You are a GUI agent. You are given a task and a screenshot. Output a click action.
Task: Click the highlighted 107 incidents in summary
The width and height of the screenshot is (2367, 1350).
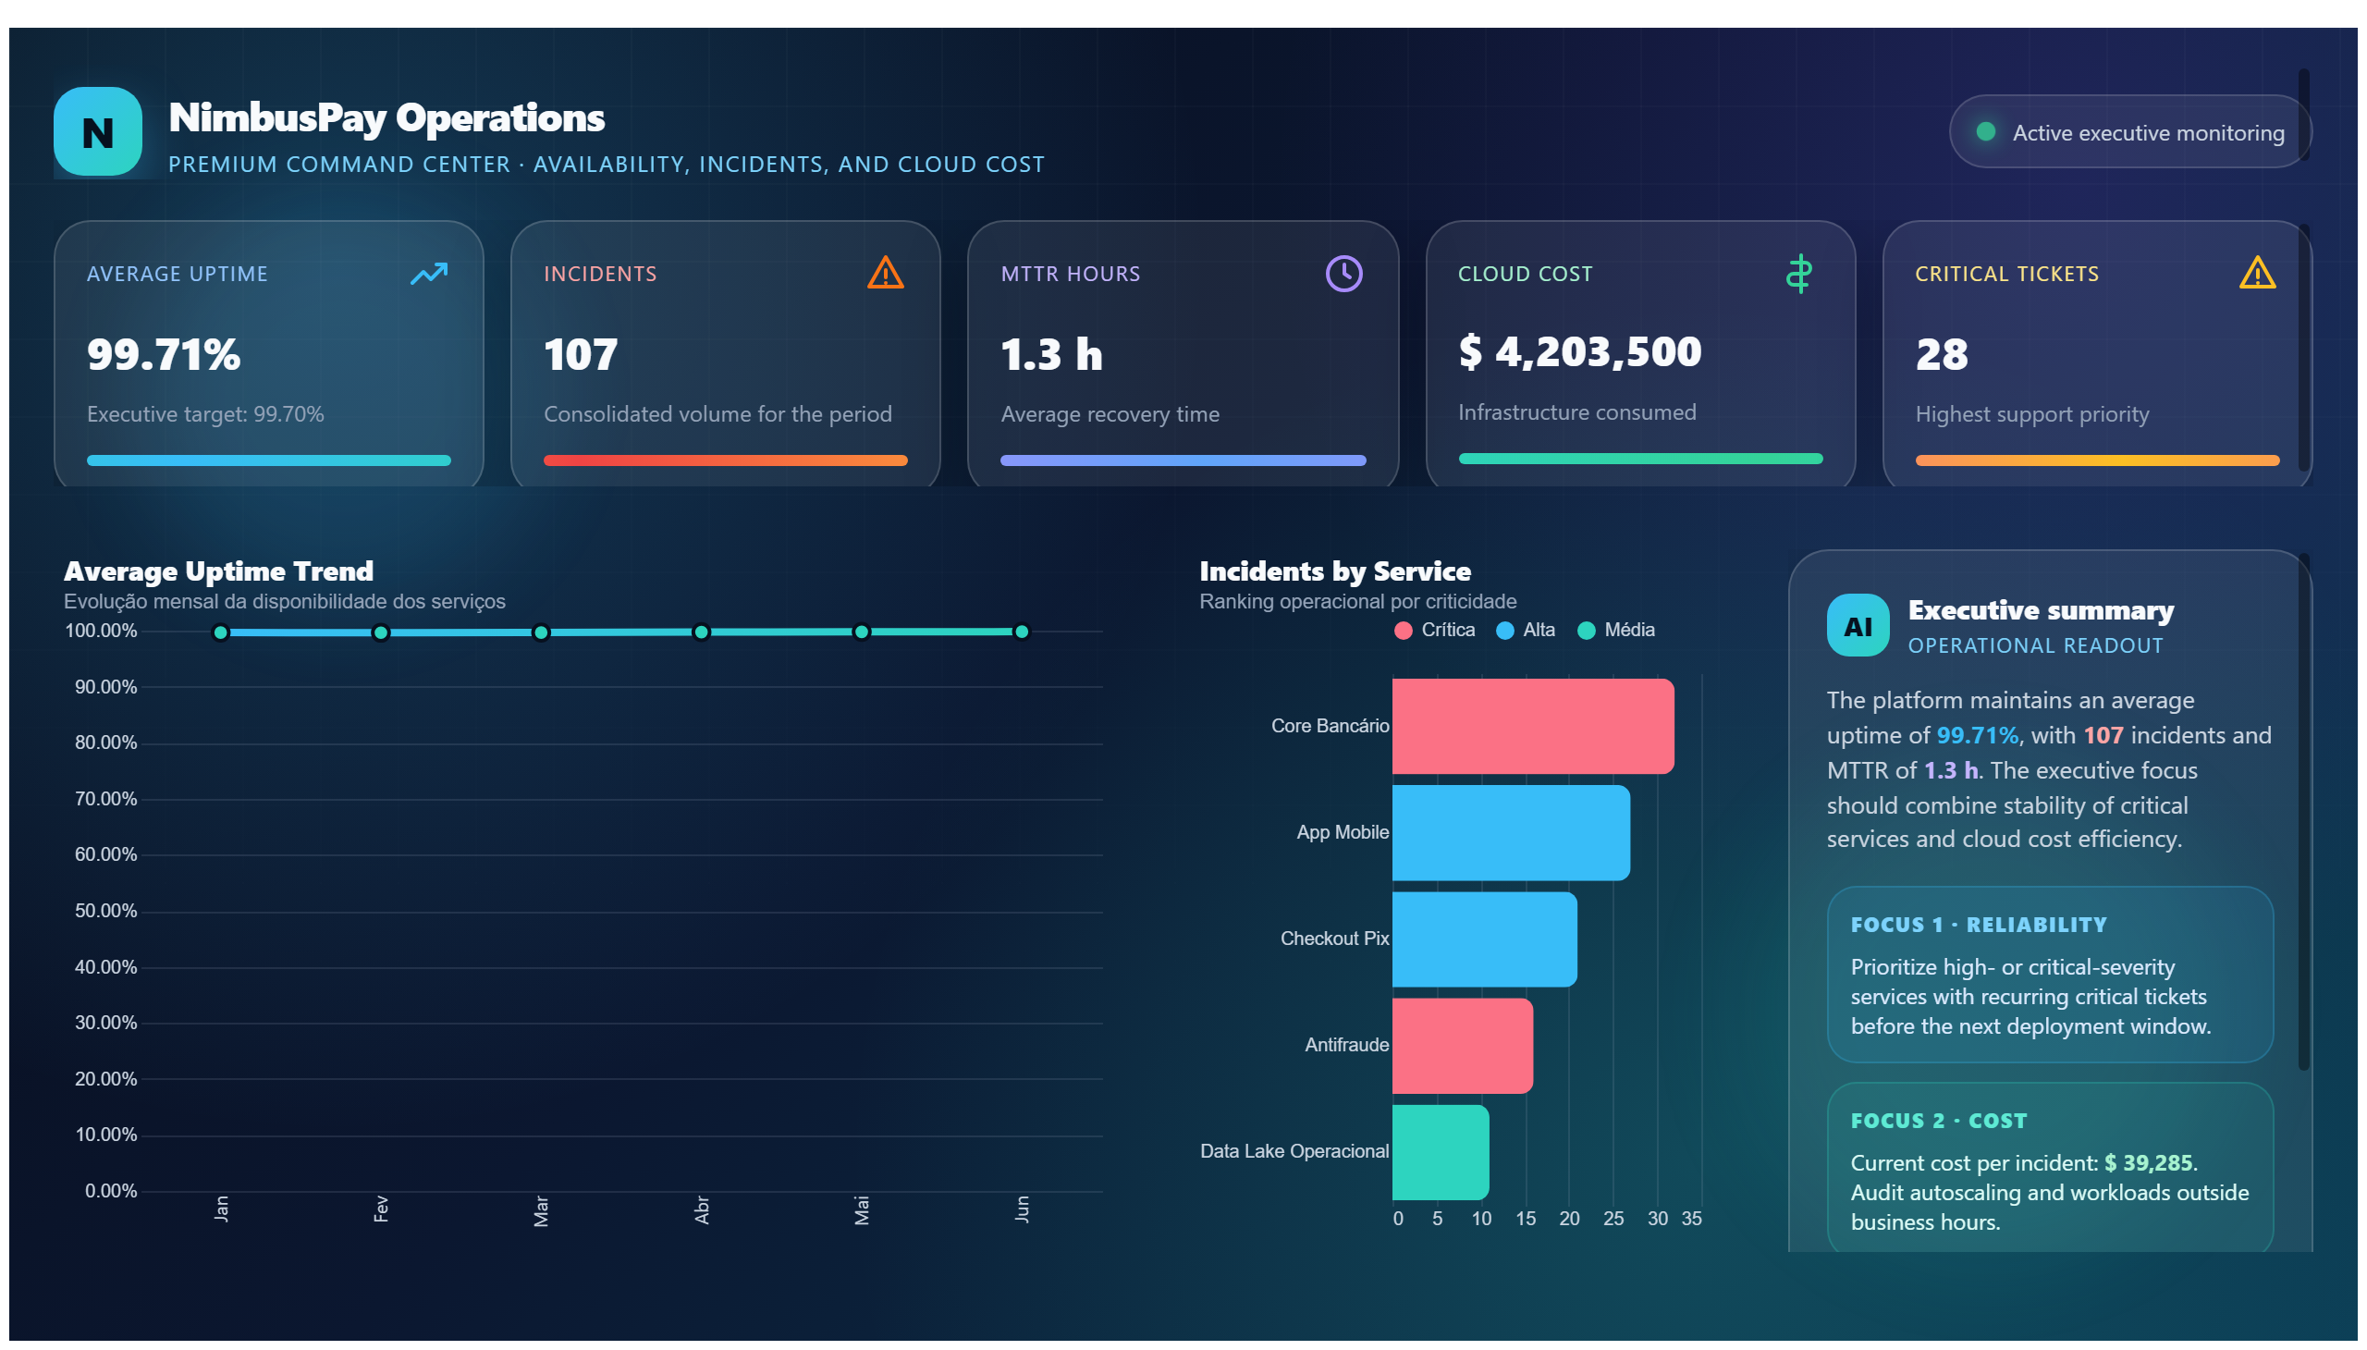[x=2103, y=735]
